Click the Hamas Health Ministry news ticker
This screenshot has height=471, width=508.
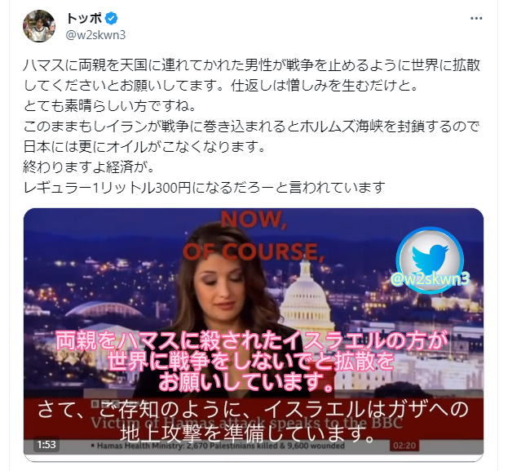(x=218, y=446)
